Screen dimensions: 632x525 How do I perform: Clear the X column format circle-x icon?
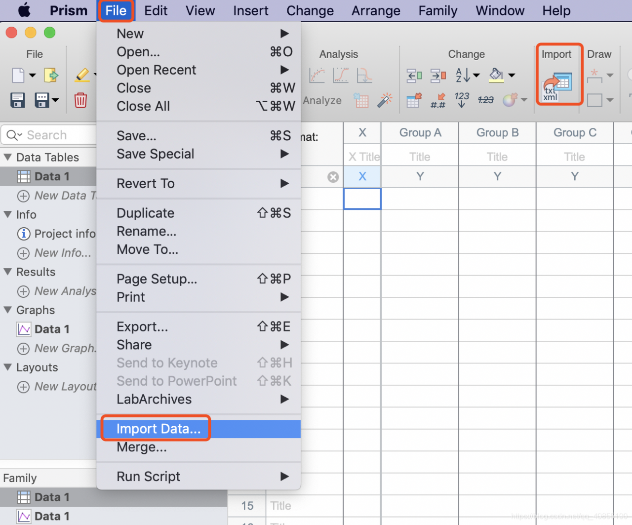coord(333,177)
